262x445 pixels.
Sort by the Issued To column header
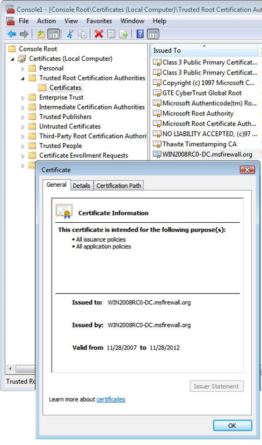205,50
